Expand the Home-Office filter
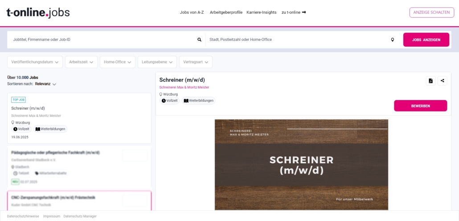The image size is (459, 221). point(117,62)
